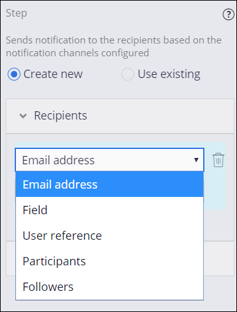Pick User reference from the dropdown list
237x312 pixels.
point(109,235)
